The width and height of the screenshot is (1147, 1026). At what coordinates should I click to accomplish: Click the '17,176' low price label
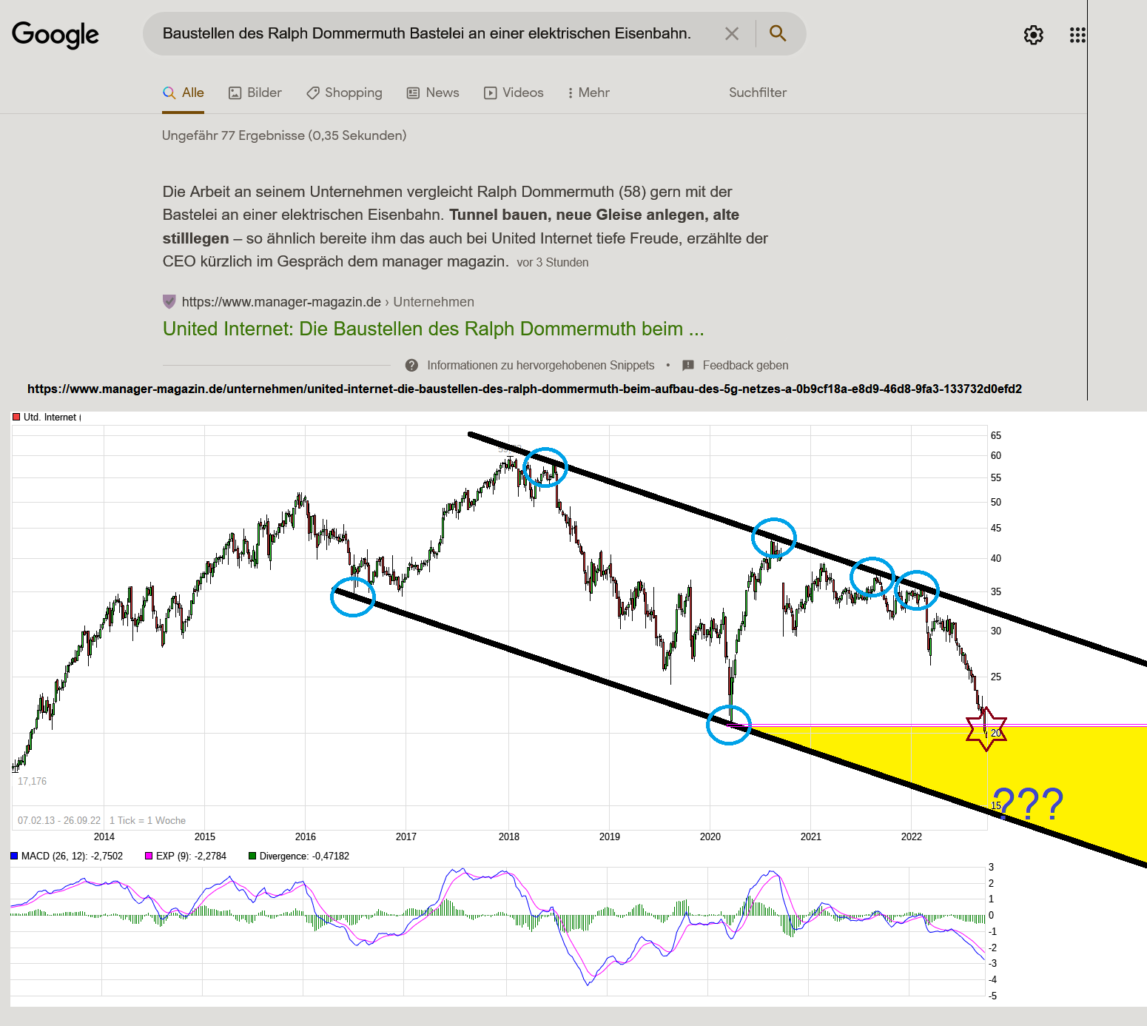click(32, 781)
